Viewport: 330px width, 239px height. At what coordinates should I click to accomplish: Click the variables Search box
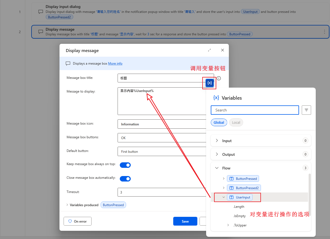255,110
